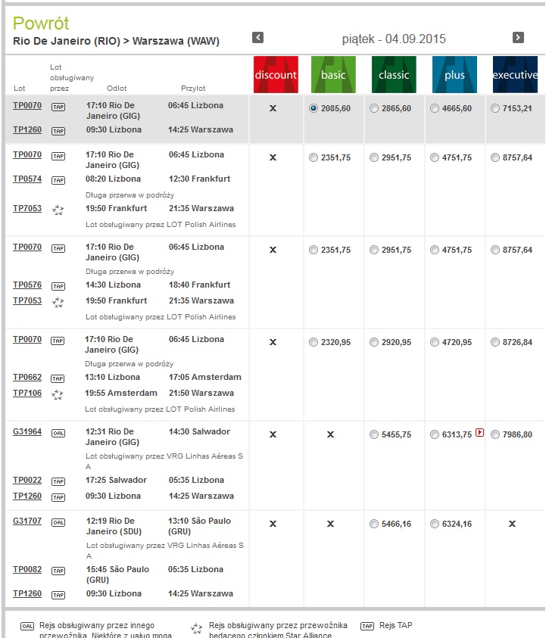This screenshot has width=549, height=638.
Task: Click TAP icon next to TP0662
Action: coord(58,378)
